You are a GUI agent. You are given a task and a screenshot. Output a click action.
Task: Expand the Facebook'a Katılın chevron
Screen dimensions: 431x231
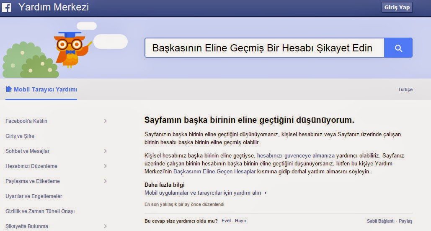pos(105,121)
